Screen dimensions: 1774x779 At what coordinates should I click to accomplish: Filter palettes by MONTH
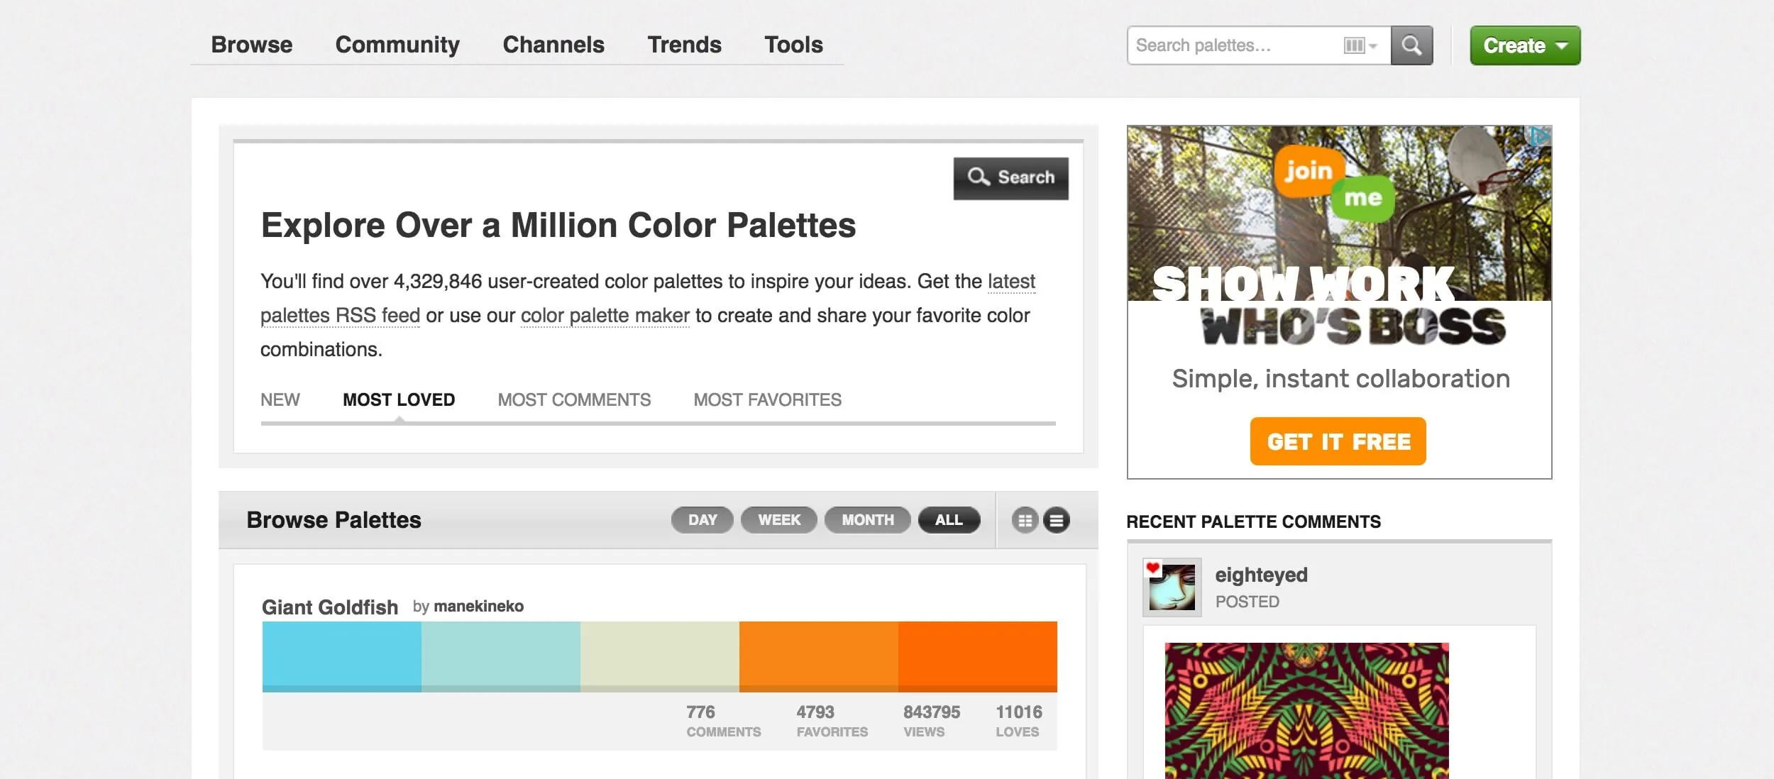[868, 520]
